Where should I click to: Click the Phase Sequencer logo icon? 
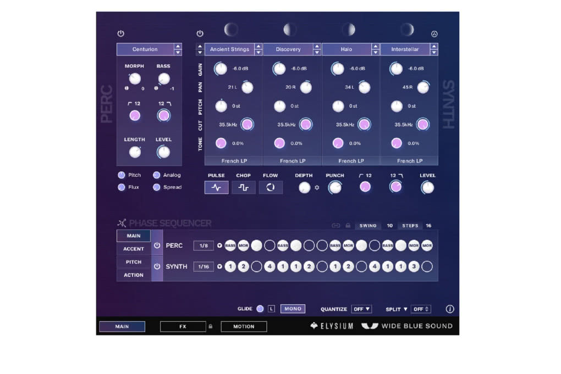tap(122, 223)
